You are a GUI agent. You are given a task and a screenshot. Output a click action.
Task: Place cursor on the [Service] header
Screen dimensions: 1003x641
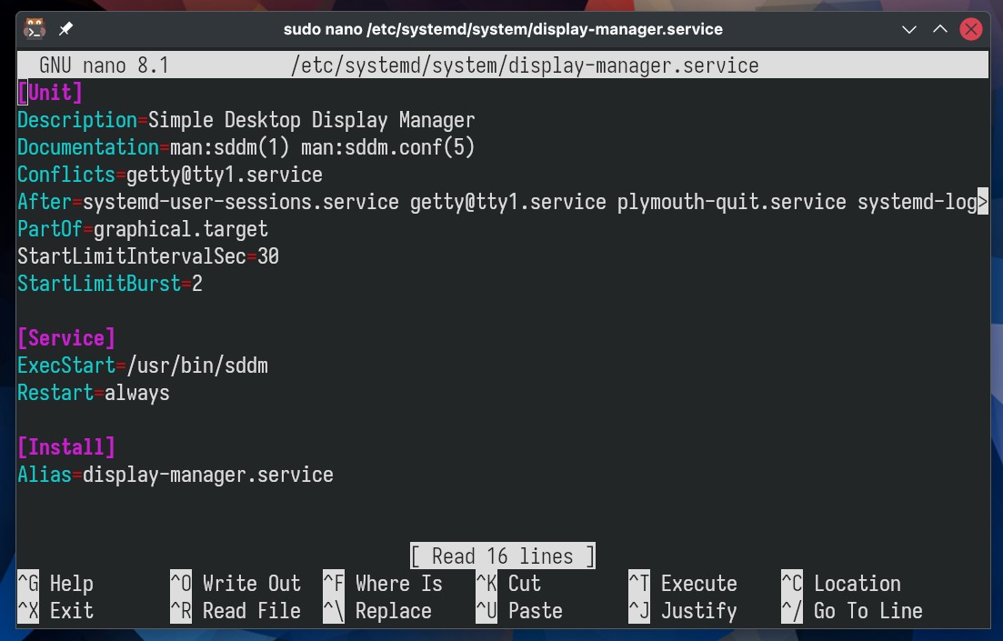coord(66,338)
